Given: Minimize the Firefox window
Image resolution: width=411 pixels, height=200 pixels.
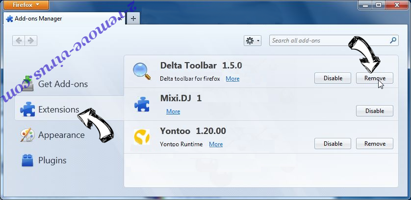Looking at the screenshot, I should click(x=365, y=4).
